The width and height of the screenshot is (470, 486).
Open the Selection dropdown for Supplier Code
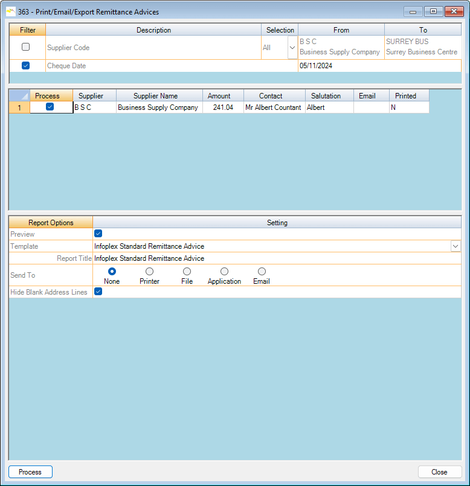pos(292,47)
